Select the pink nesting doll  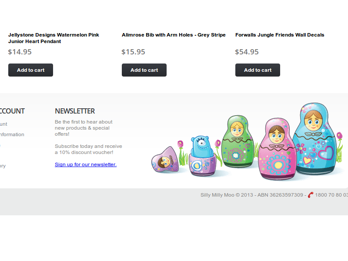coord(276,150)
